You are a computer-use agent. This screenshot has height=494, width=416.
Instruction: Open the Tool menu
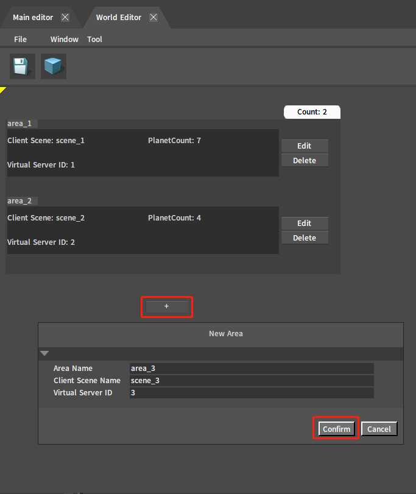point(94,39)
